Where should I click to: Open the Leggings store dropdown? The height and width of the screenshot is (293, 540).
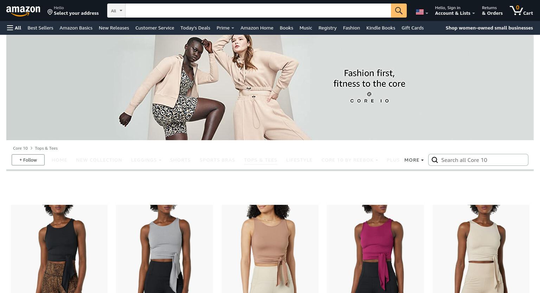[x=146, y=160]
